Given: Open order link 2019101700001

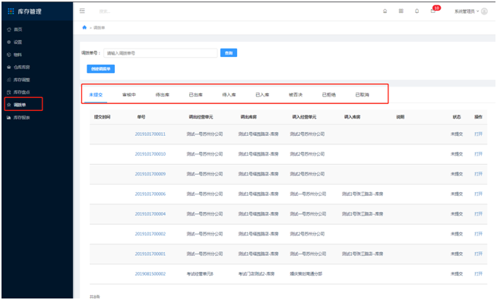Looking at the screenshot, I should [150, 254].
